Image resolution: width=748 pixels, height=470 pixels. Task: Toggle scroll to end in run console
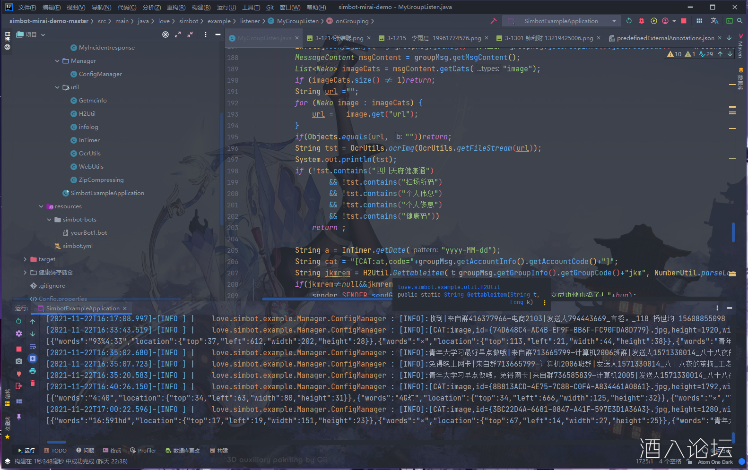click(x=33, y=359)
